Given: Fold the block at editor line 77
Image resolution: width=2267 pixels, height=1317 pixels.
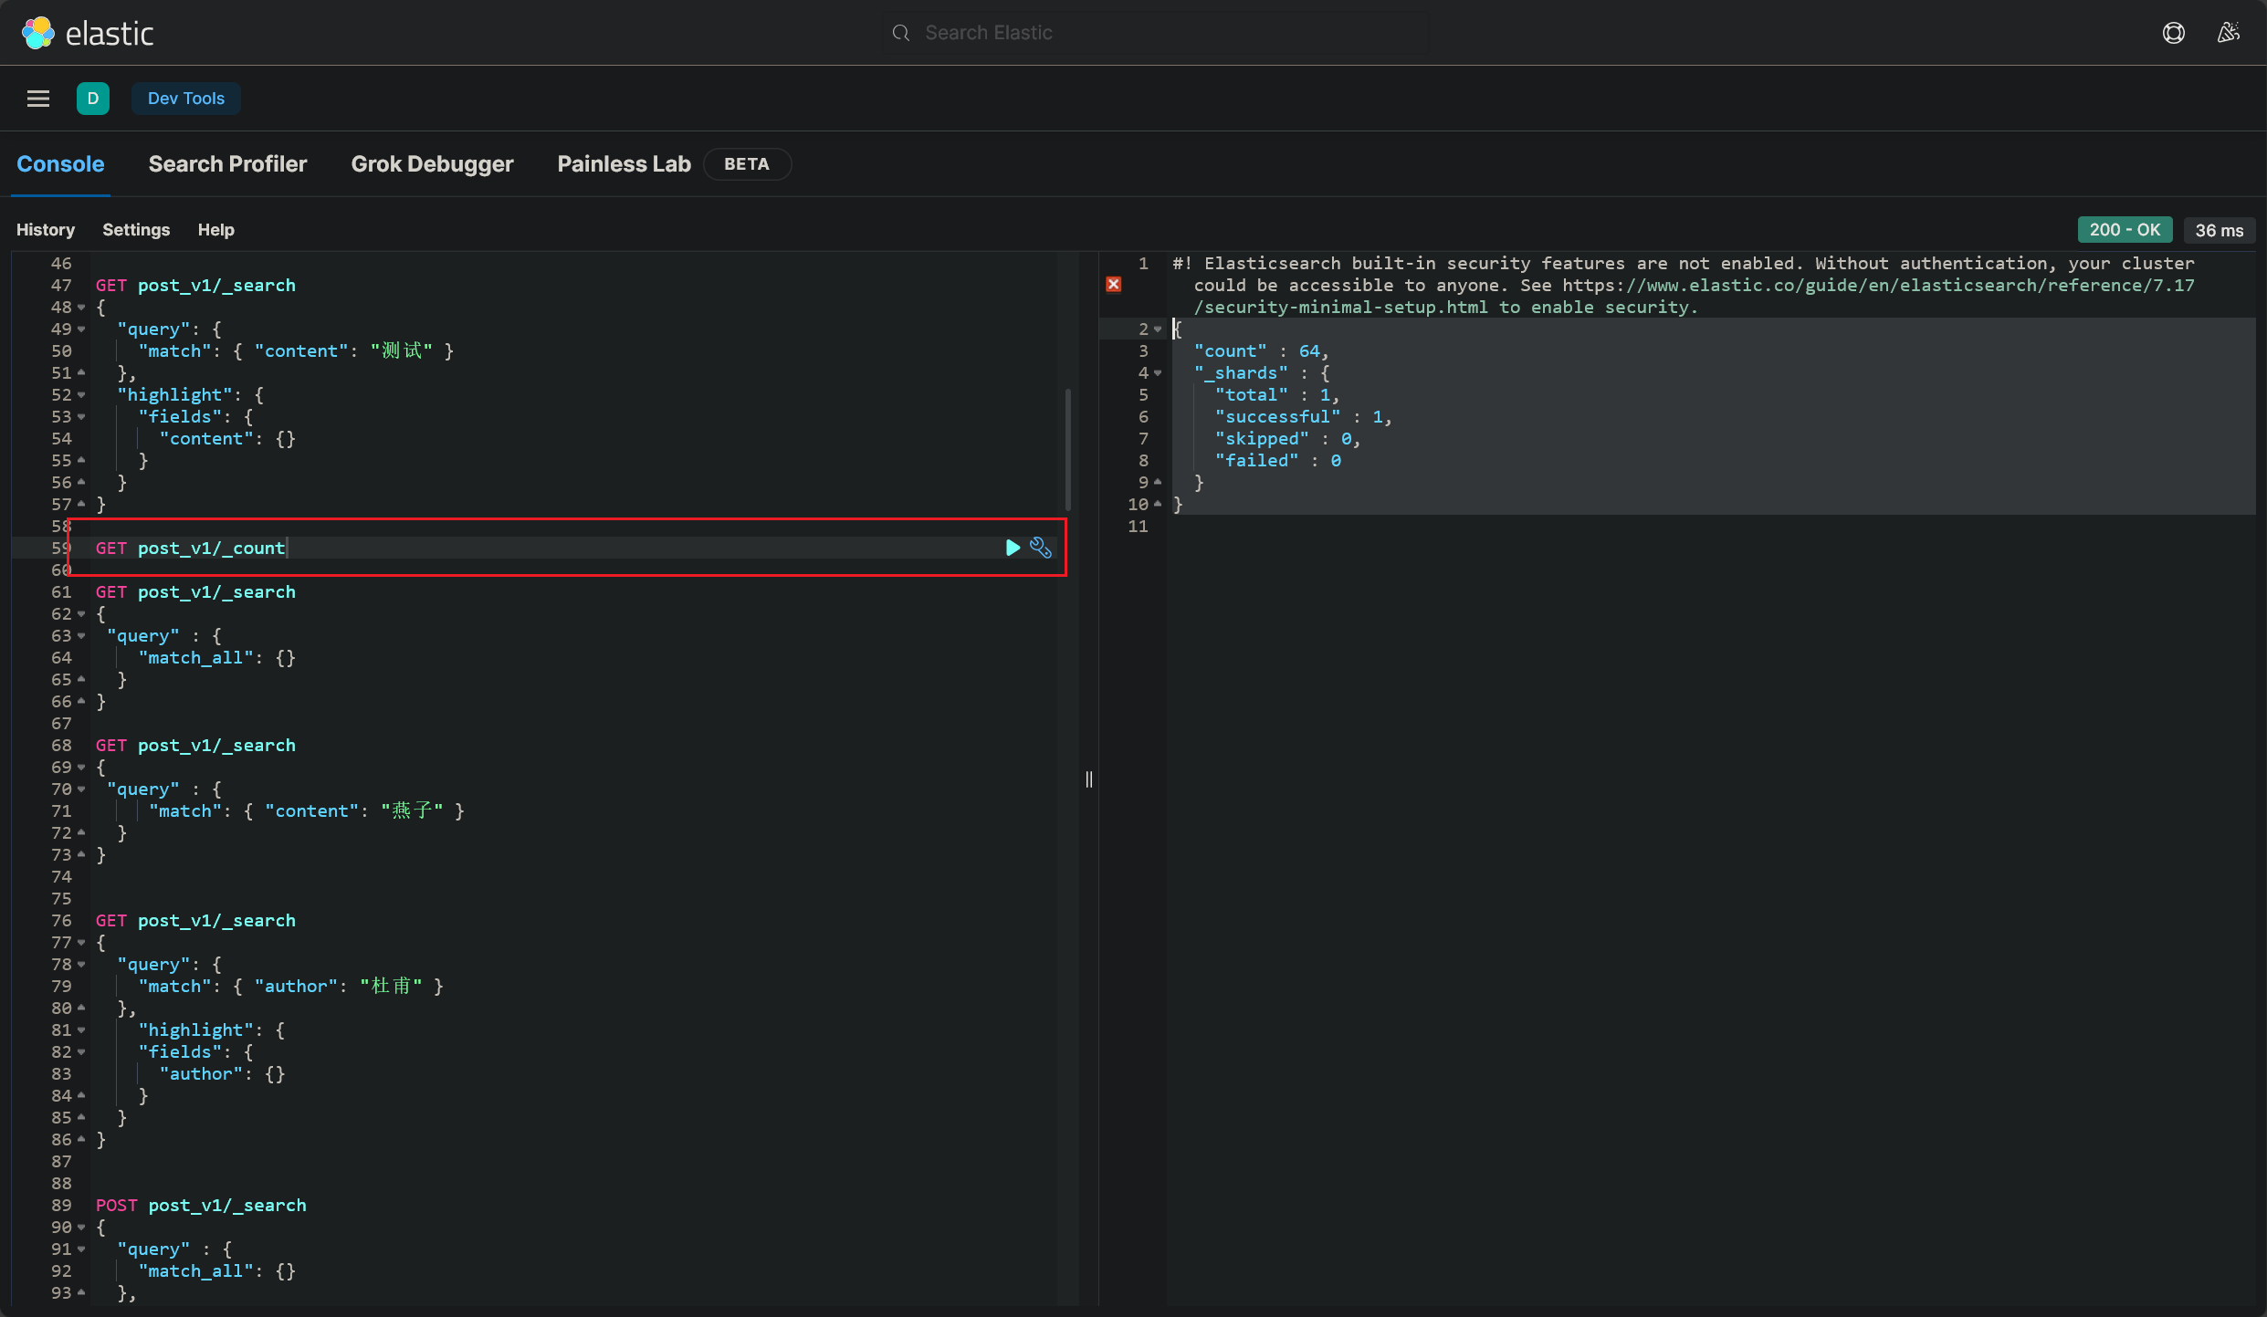Looking at the screenshot, I should 81,943.
